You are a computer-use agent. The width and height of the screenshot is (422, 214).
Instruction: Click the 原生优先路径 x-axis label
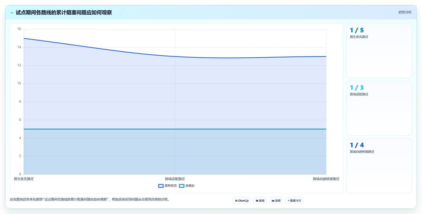click(x=24, y=179)
